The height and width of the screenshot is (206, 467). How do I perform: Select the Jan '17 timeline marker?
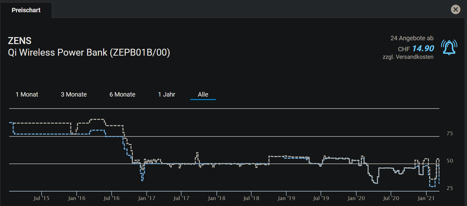point(146,198)
